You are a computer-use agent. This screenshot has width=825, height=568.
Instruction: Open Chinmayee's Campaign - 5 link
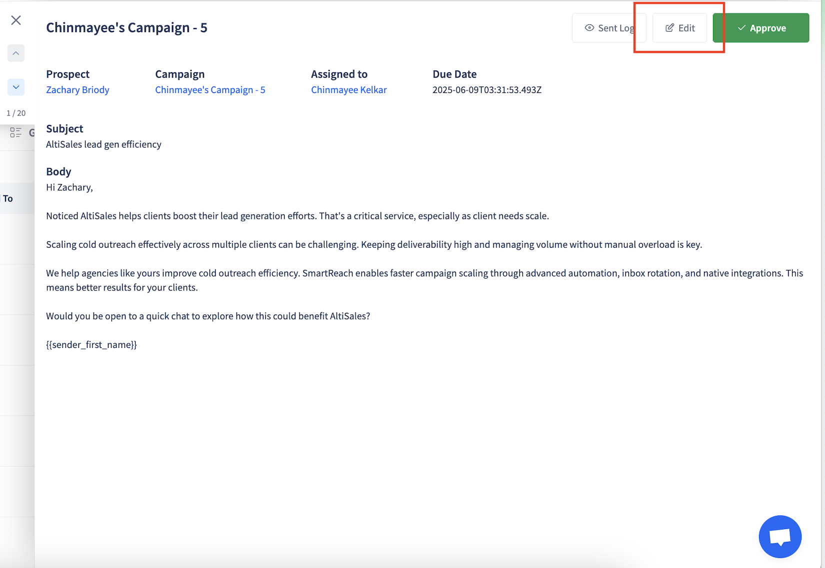pos(210,90)
